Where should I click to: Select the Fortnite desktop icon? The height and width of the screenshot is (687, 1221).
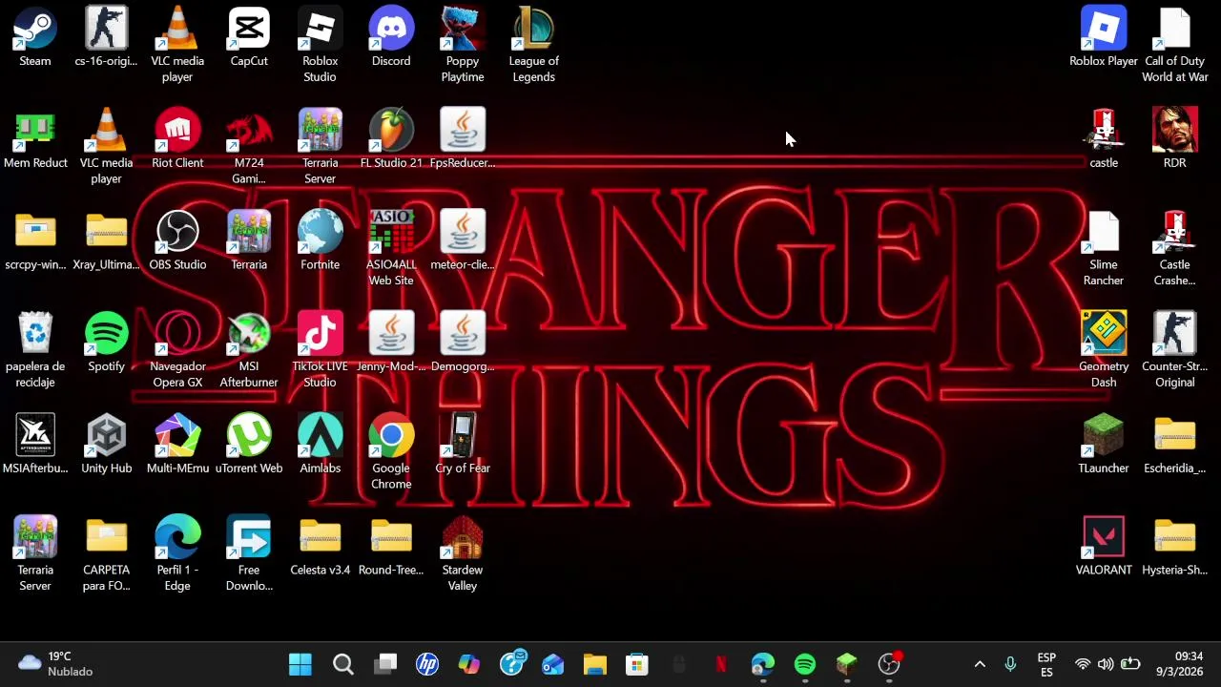(x=320, y=241)
